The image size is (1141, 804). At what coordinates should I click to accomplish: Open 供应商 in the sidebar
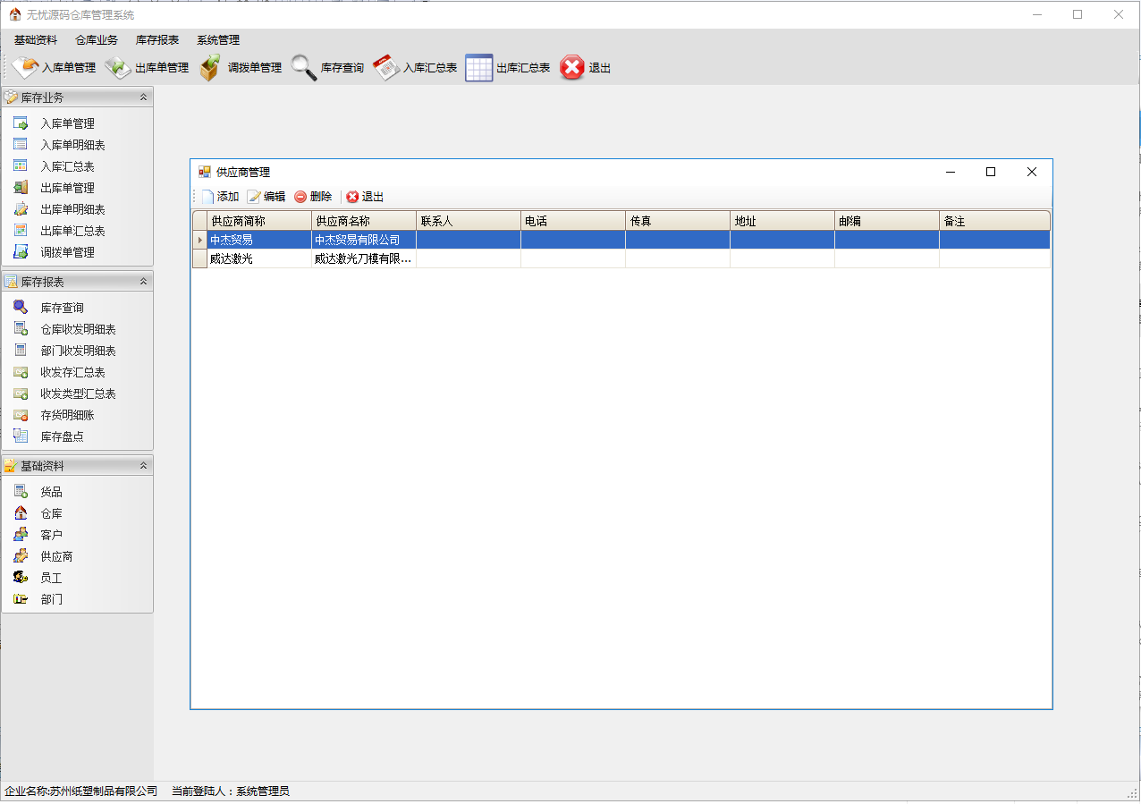pyautogui.click(x=56, y=556)
